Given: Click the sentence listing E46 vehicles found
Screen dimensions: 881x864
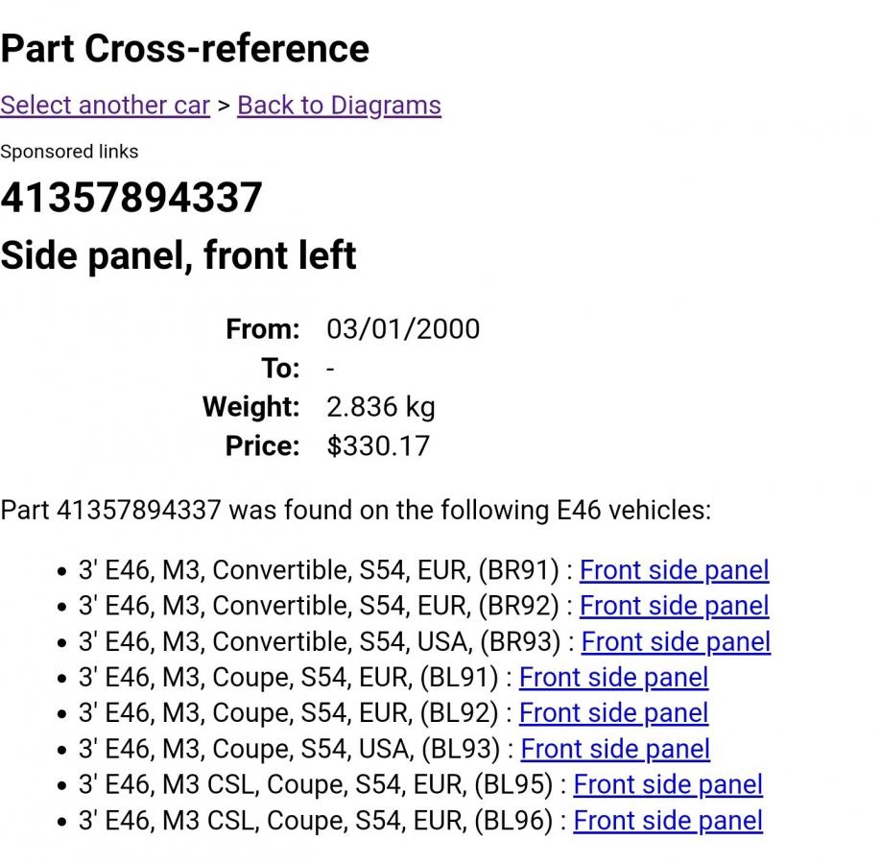Looking at the screenshot, I should coord(355,510).
